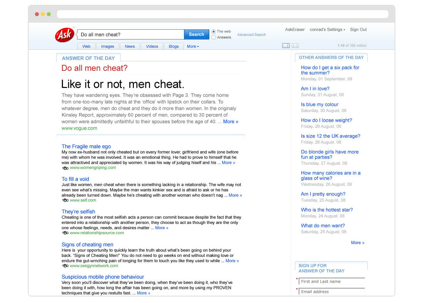Click binoculars icon beside www.oxegynnetwork.com
The image size is (422, 303).
pyautogui.click(x=65, y=266)
